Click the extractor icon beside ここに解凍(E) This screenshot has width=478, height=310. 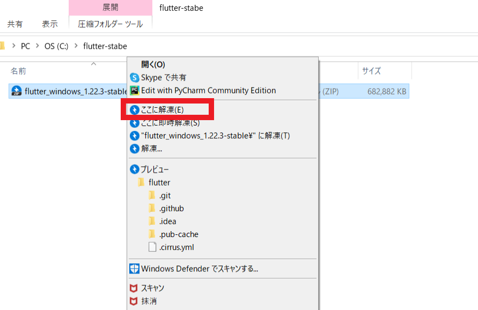[135, 110]
